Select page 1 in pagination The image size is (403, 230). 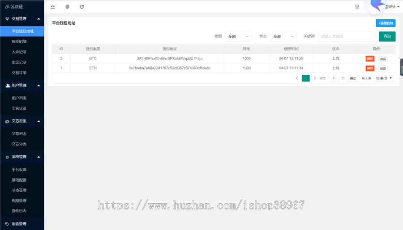coord(305,78)
